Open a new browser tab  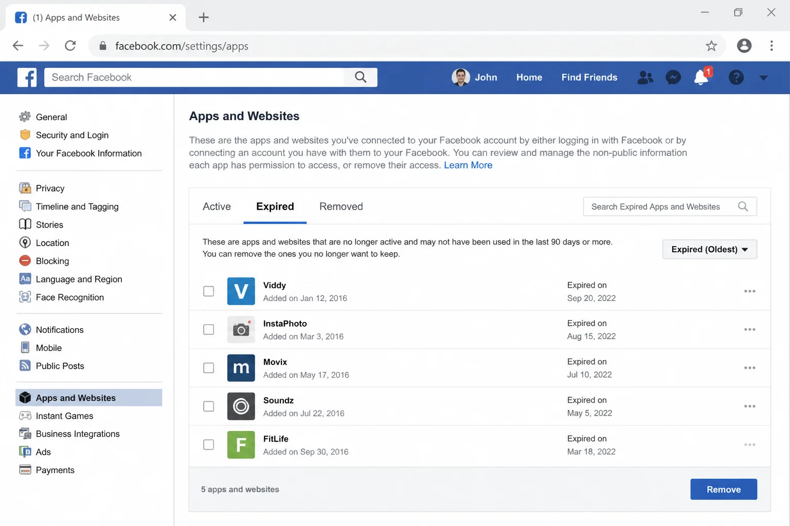coord(204,17)
